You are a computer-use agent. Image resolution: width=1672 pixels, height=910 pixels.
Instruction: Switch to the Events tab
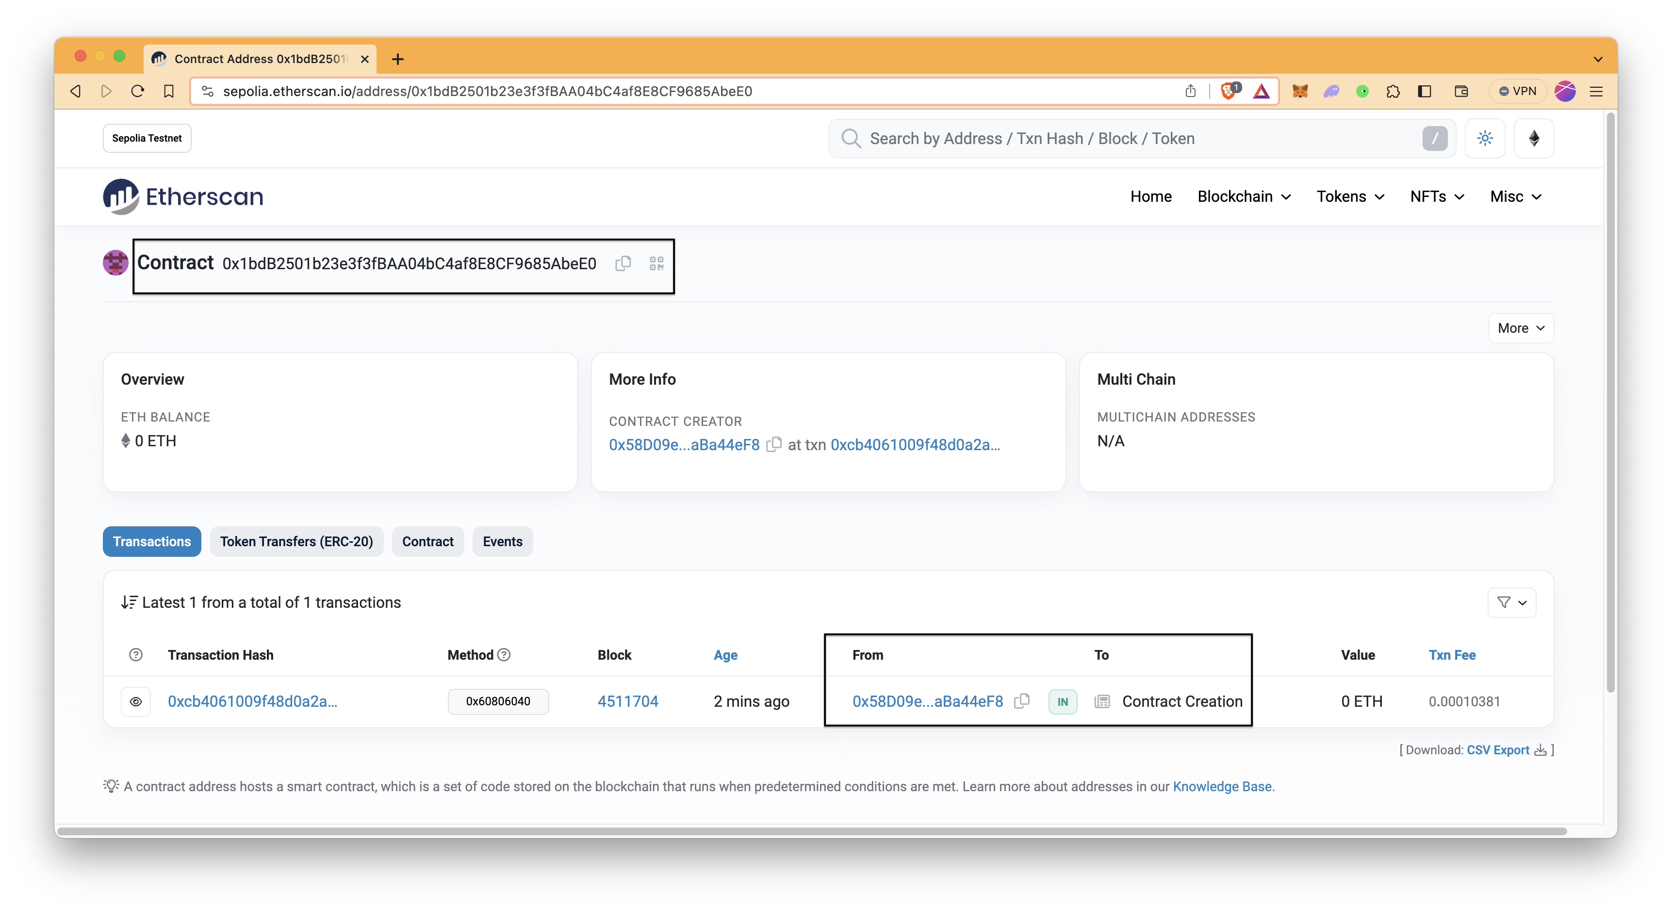pos(502,541)
